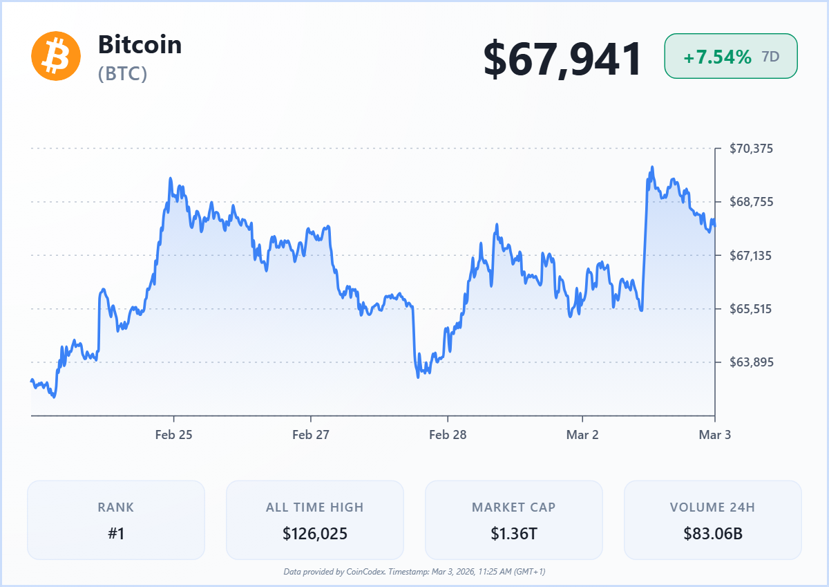Screen dimensions: 829x587
Task: Select the All Time High card
Action: [314, 520]
